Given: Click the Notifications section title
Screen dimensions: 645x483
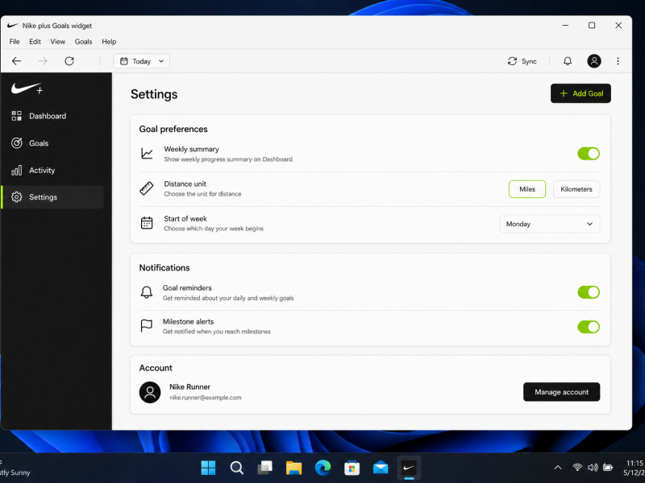Looking at the screenshot, I should [164, 268].
